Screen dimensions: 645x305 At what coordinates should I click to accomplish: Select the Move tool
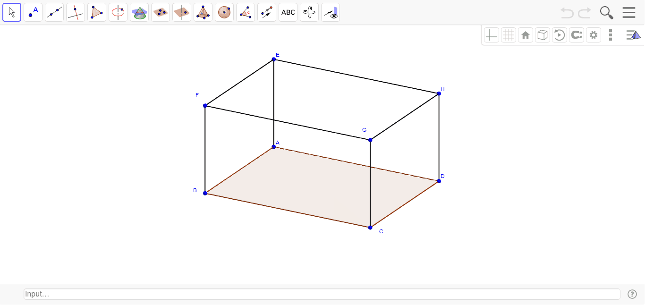[x=12, y=12]
